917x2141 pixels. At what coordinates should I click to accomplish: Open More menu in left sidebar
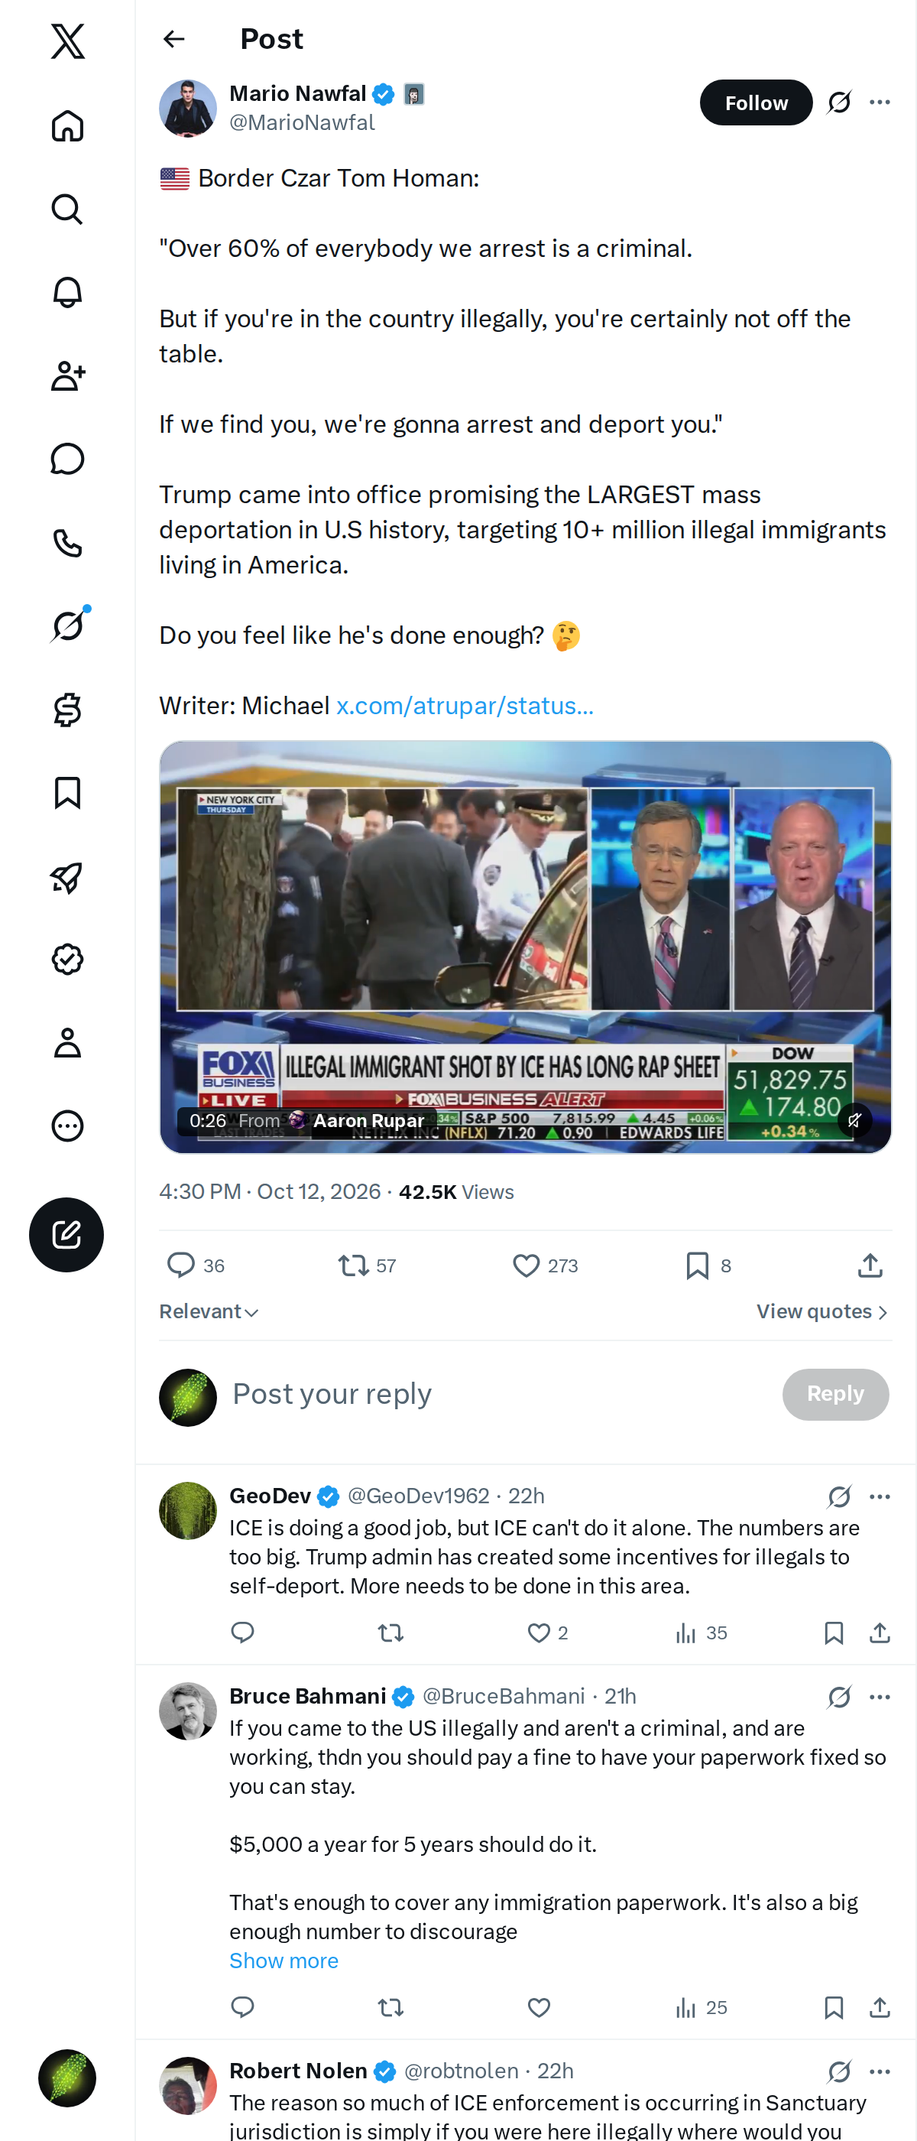coord(67,1126)
